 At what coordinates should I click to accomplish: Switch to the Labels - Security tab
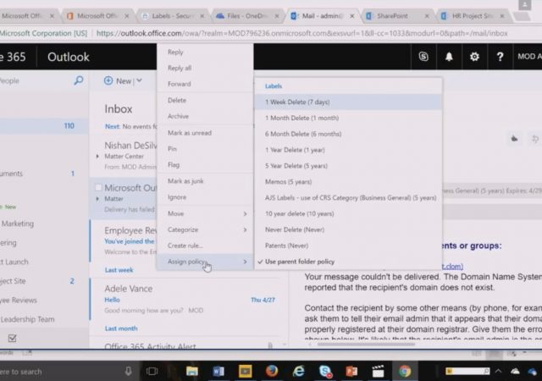pos(172,16)
